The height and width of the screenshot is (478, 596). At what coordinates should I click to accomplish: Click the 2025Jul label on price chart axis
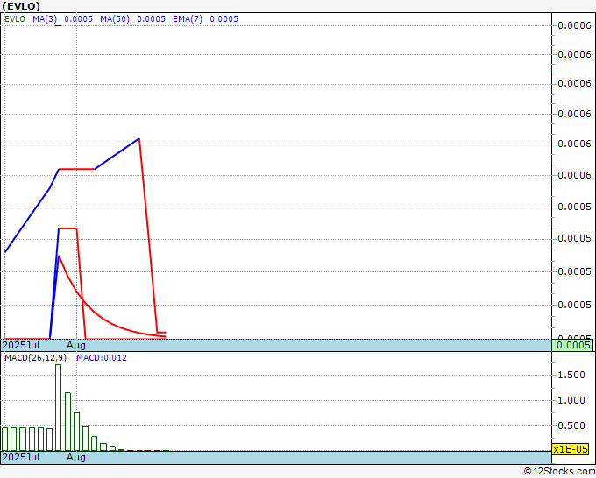click(20, 346)
